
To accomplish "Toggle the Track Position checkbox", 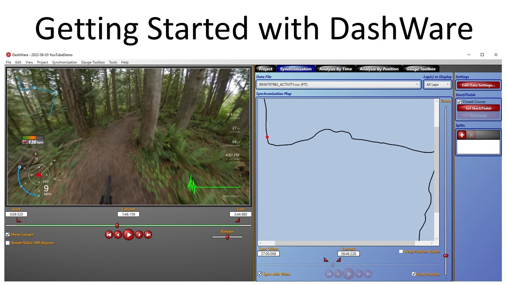I will pos(414,274).
